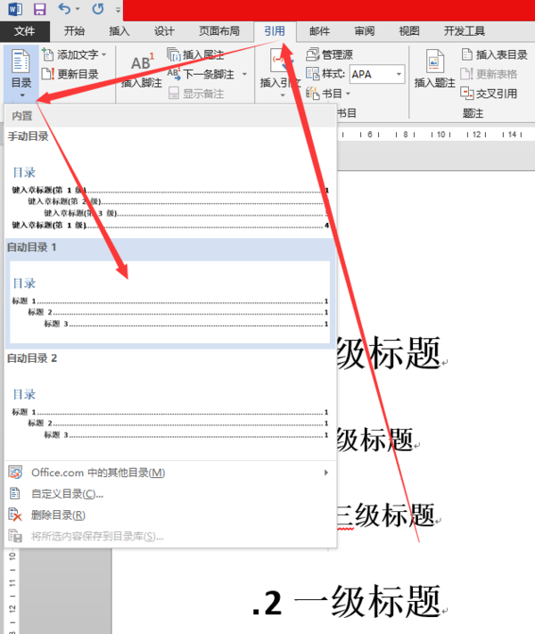Click the Save icon in quick access toolbar
This screenshot has height=634, width=535.
point(39,9)
